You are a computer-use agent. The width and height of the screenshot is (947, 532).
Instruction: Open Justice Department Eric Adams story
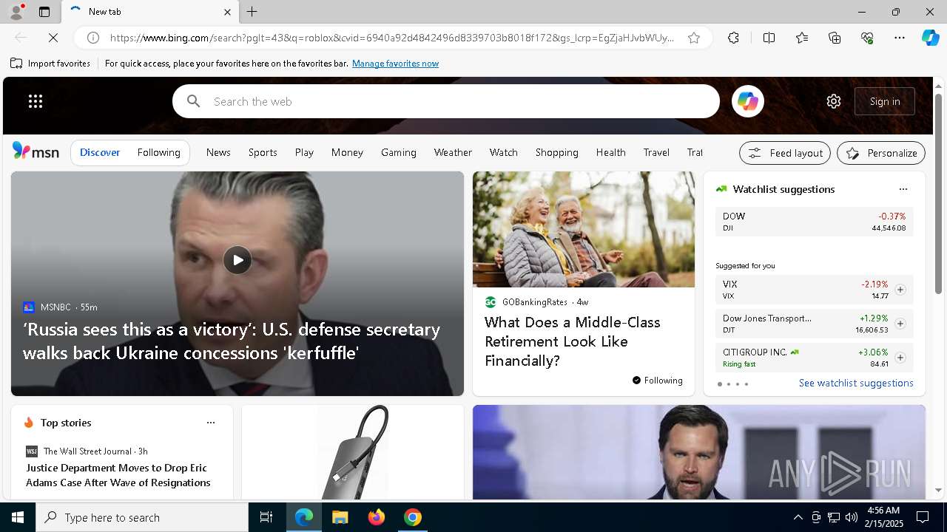coord(118,475)
